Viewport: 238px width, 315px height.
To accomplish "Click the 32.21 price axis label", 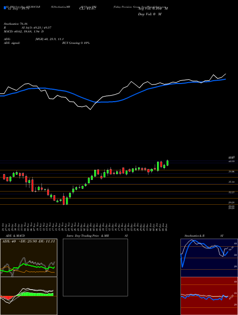I will pyautogui.click(x=231, y=192).
